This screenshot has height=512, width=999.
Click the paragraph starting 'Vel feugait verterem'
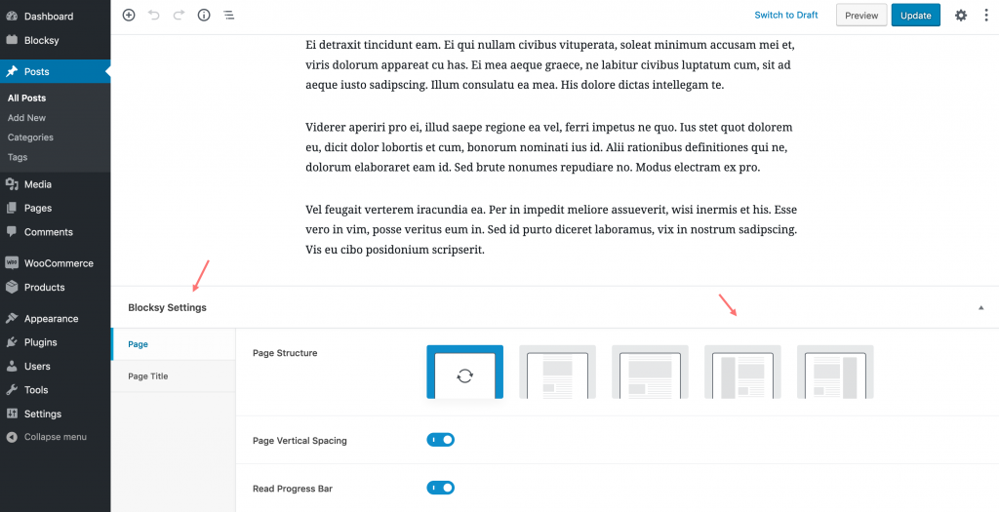(x=552, y=230)
